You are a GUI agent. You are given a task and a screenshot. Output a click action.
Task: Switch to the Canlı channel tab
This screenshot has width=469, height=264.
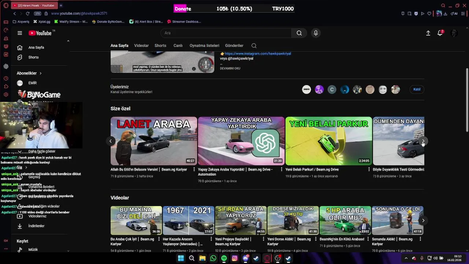click(178, 46)
